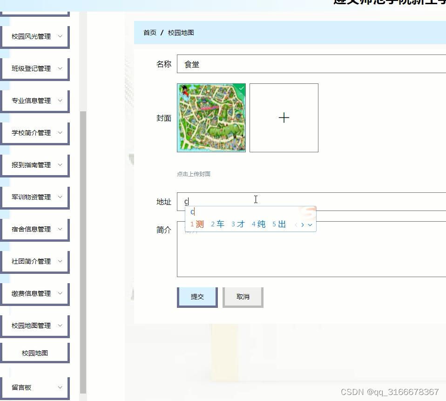446x401 pixels.
Task: Click the previous-page arrow in the candidate bar
Action: pos(296,224)
